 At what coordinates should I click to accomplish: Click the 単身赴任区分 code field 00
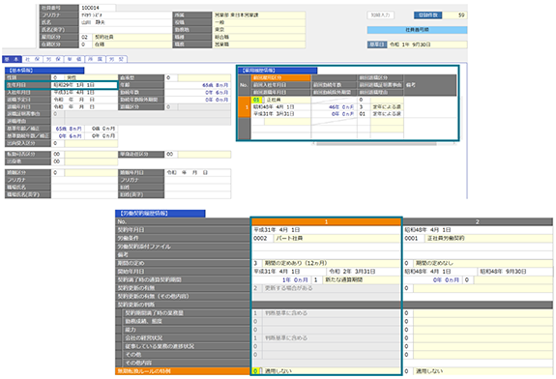click(170, 155)
